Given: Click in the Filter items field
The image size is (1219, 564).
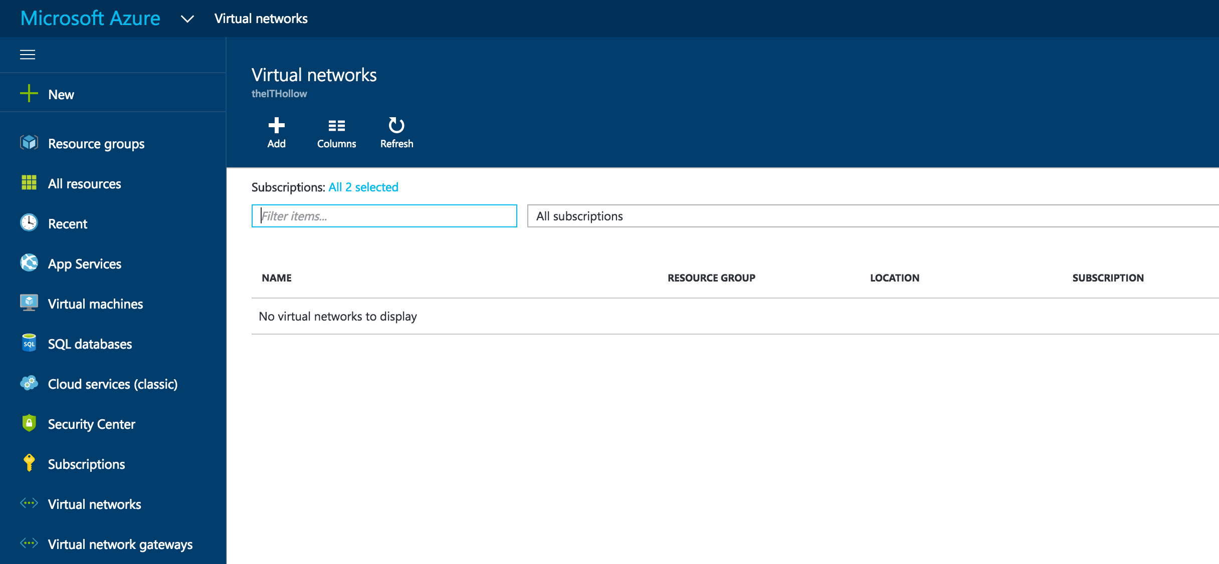Looking at the screenshot, I should click(384, 216).
